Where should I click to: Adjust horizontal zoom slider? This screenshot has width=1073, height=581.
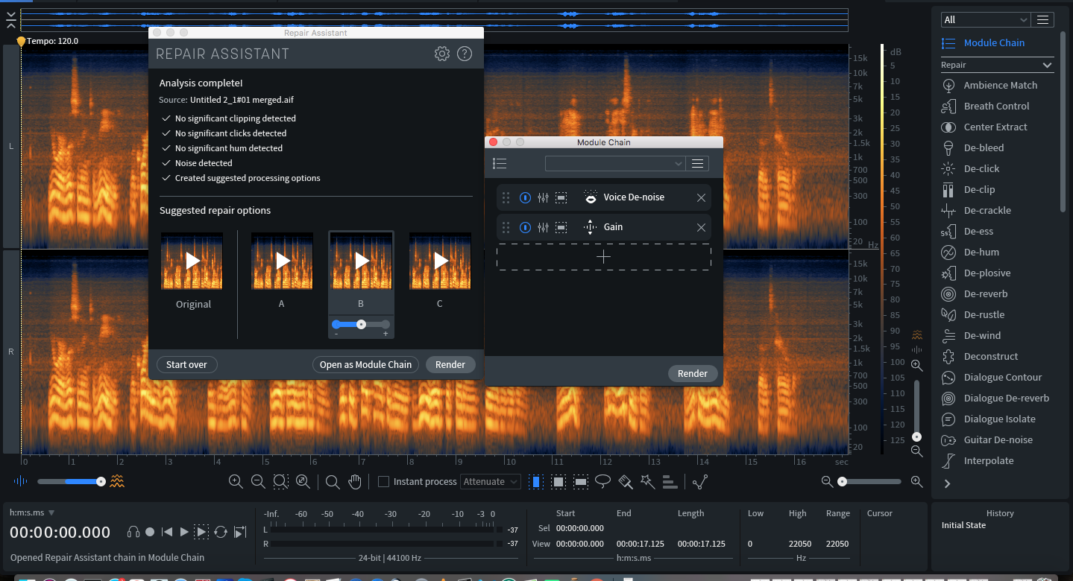click(x=871, y=482)
